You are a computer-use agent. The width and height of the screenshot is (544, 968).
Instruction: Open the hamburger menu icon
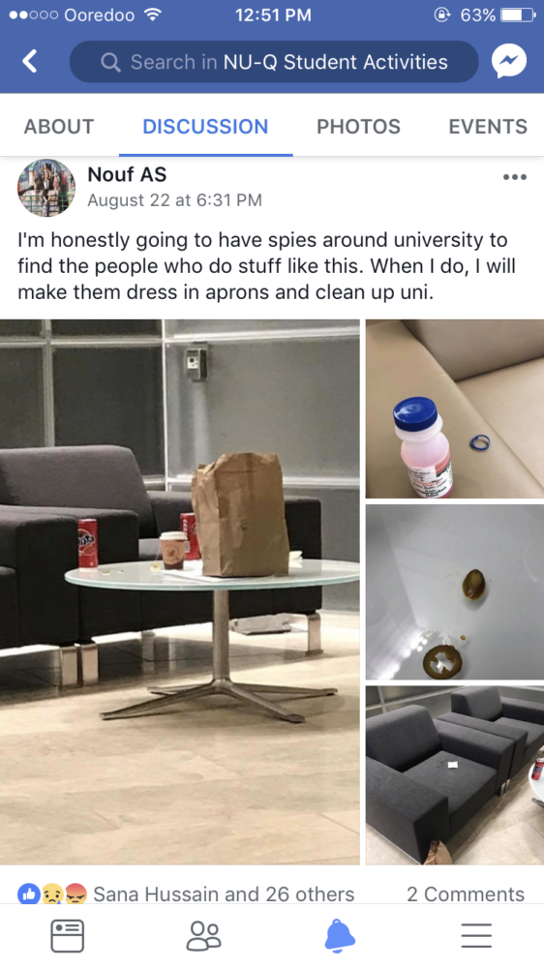476,936
